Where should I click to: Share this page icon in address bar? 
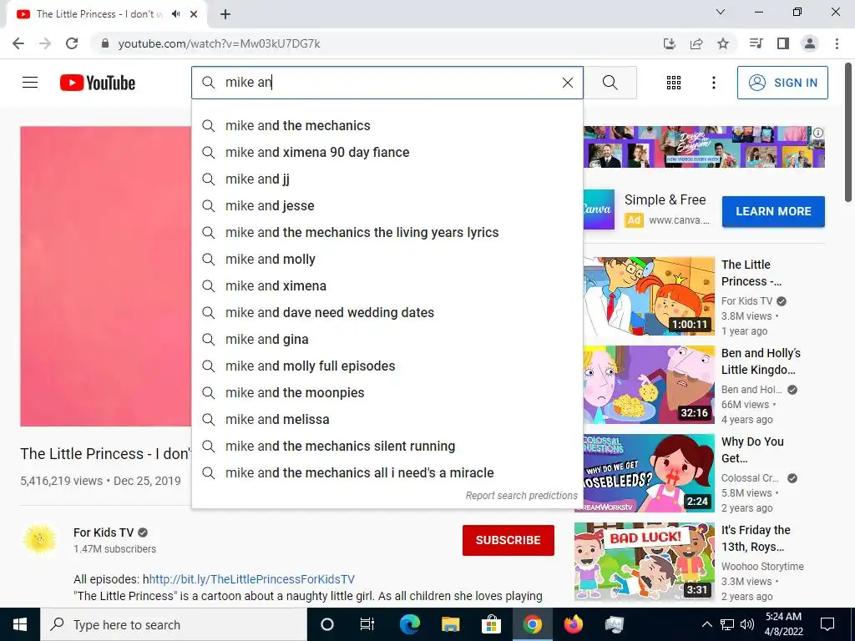696,43
